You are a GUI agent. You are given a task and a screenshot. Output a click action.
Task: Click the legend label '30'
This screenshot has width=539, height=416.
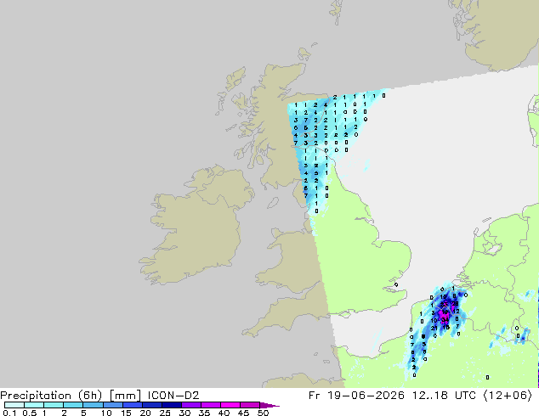pos(184,413)
